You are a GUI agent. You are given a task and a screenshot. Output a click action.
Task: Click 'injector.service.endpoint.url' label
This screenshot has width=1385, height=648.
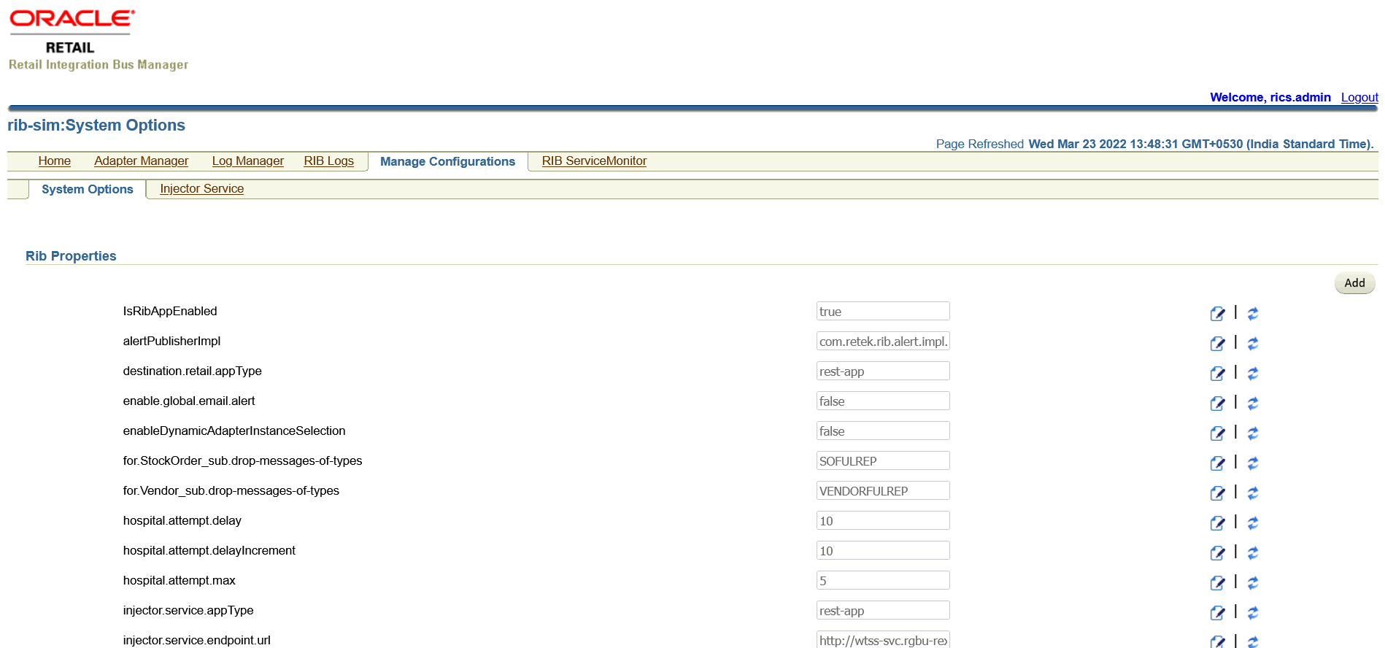click(x=196, y=641)
